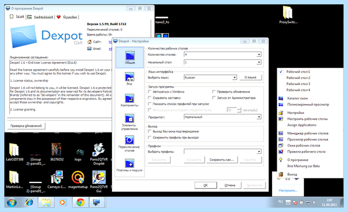
Task: Open the Плагины и модули settings category
Action: coord(129,165)
